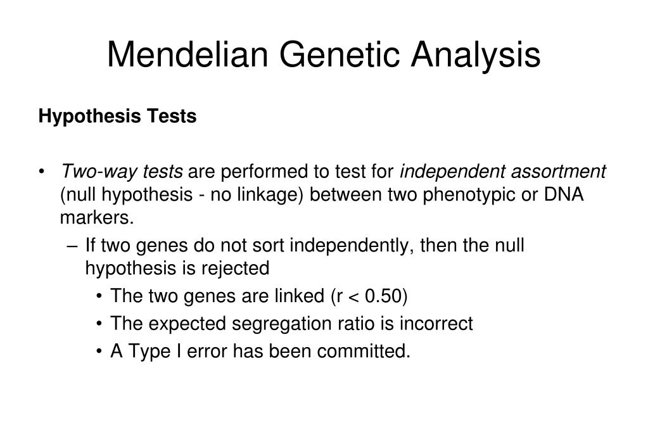Click the italic phrase independent assortment
The height and width of the screenshot is (432, 648).
click(502, 171)
